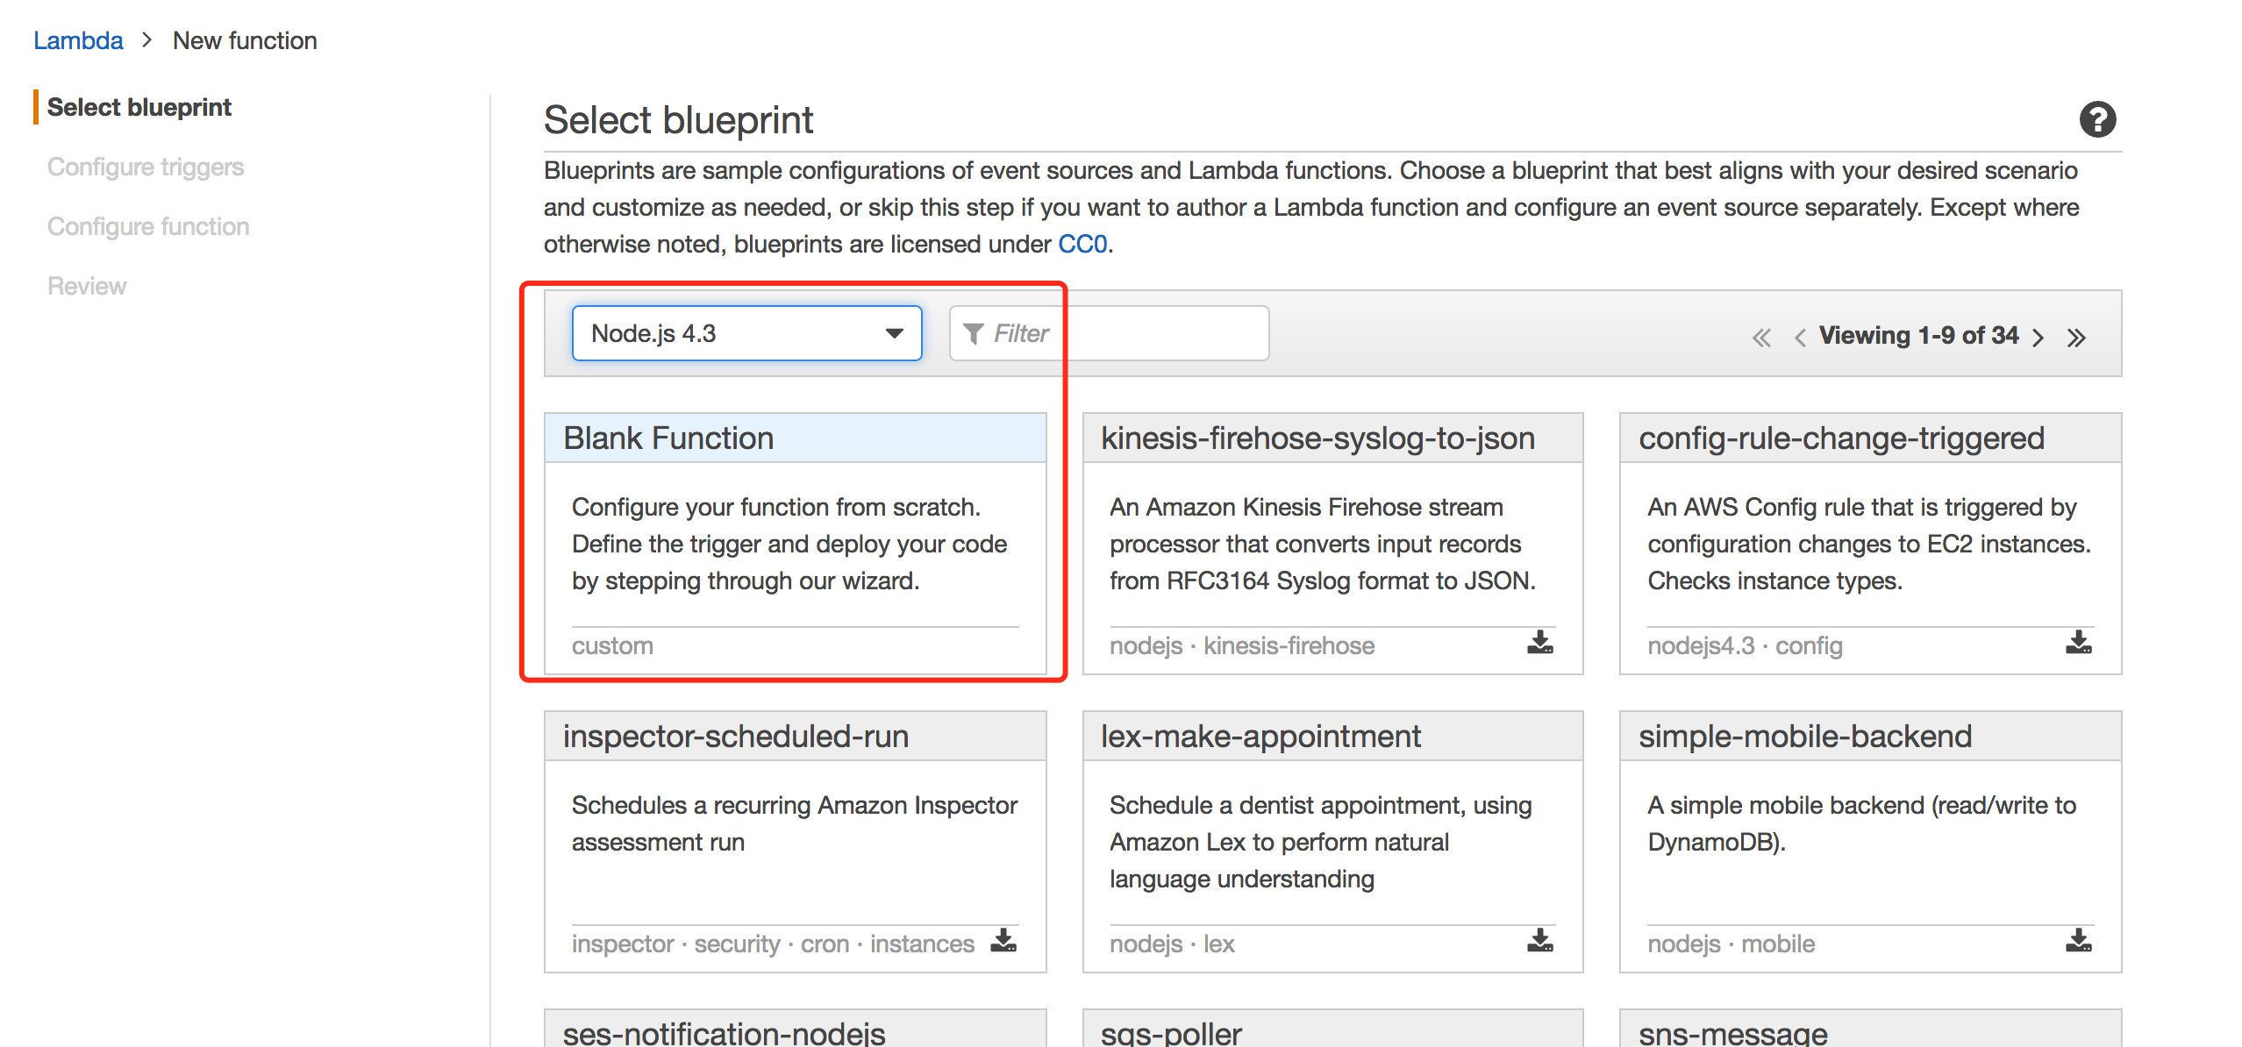Click the 'Viewing 1-9 of 34' text
Screen dimensions: 2242x1047
coord(1918,335)
